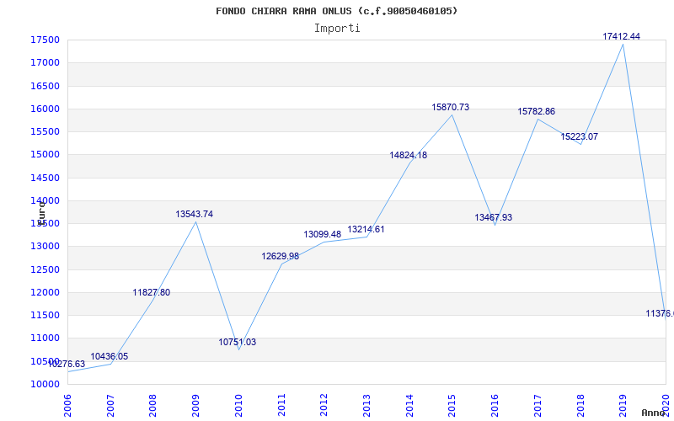Click the y-axis value 17500
This screenshot has width=674, height=421.
[45, 40]
